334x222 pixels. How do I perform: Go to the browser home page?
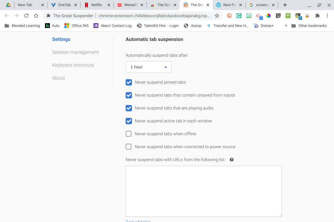click(36, 16)
